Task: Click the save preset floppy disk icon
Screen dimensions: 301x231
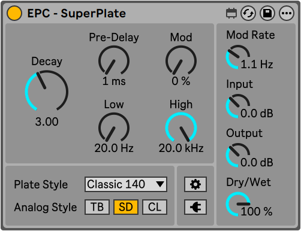Action: [x=267, y=13]
